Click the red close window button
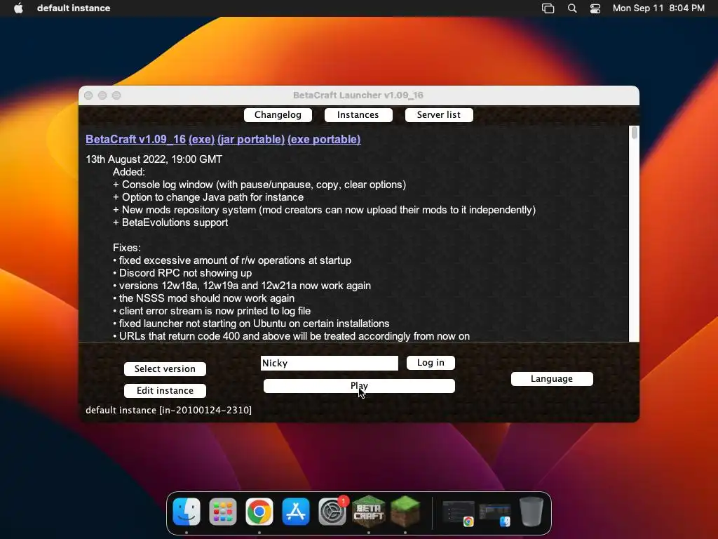The width and height of the screenshot is (718, 539). [x=88, y=95]
